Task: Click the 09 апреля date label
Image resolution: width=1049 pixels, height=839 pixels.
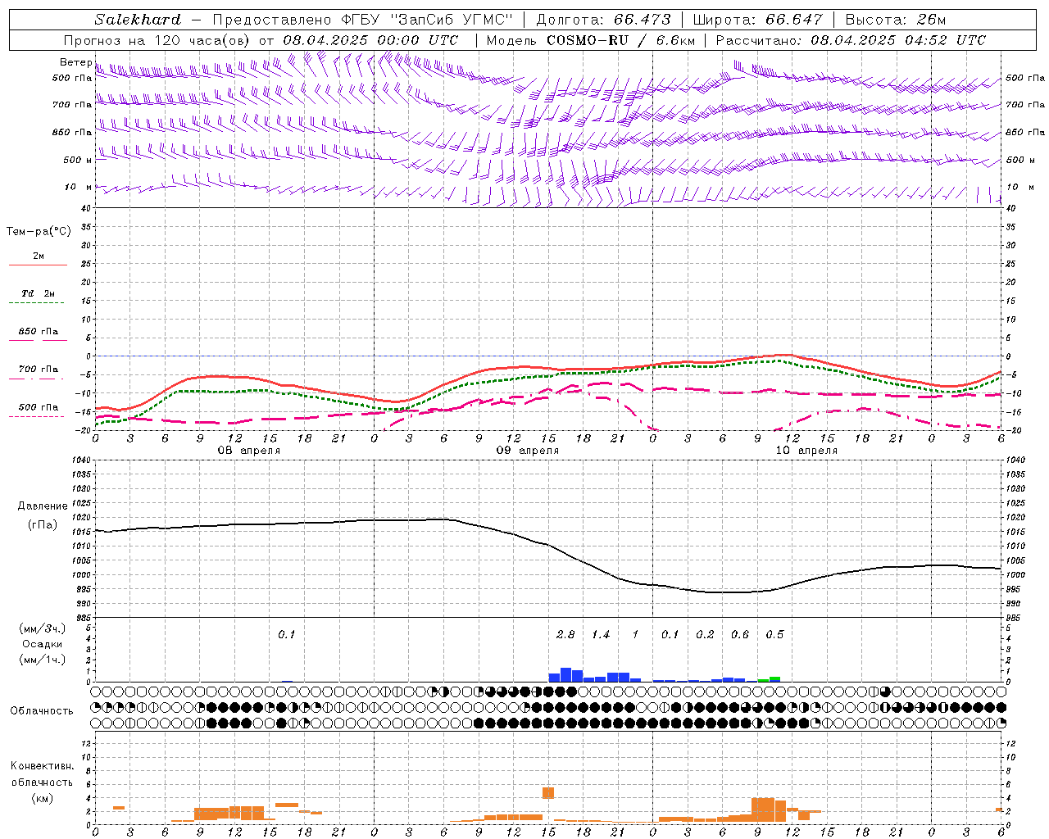Action: (528, 451)
